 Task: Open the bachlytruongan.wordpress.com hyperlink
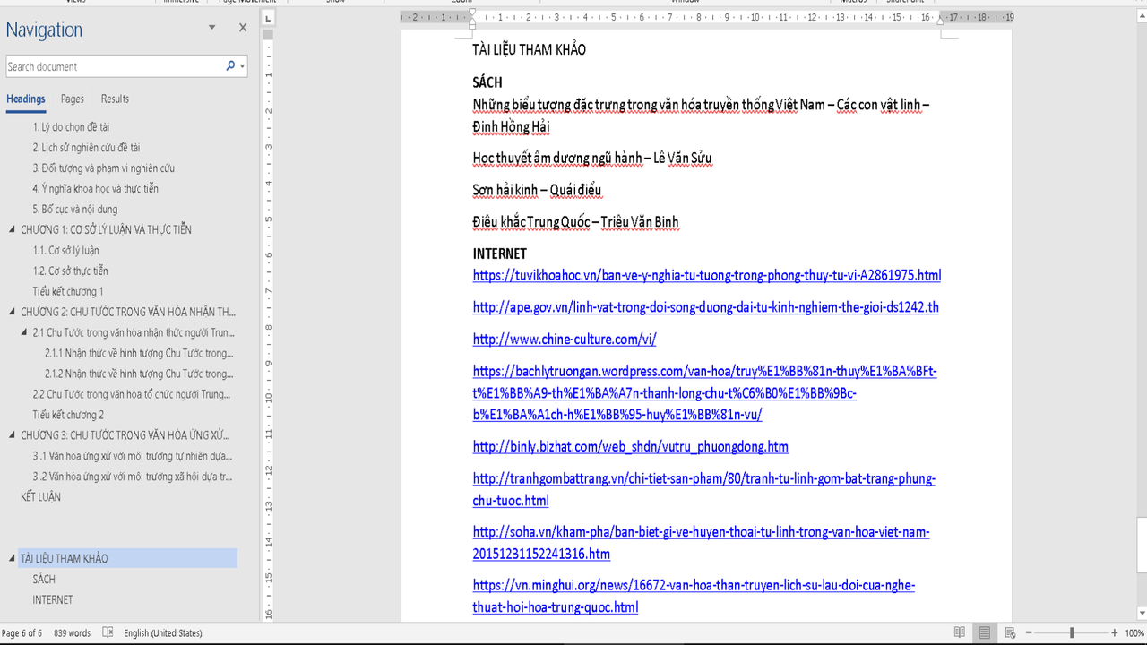(704, 393)
